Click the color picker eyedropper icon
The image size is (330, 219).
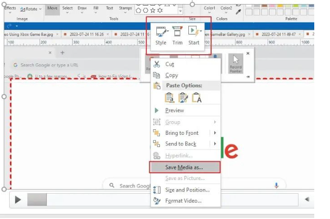point(239,11)
